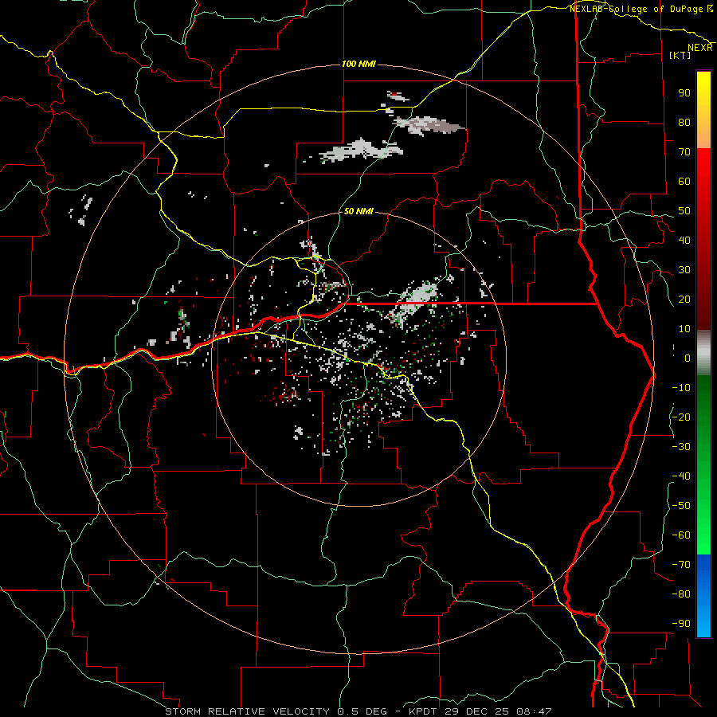
Task: Click the "[KT]" units label
Action: click(x=680, y=55)
